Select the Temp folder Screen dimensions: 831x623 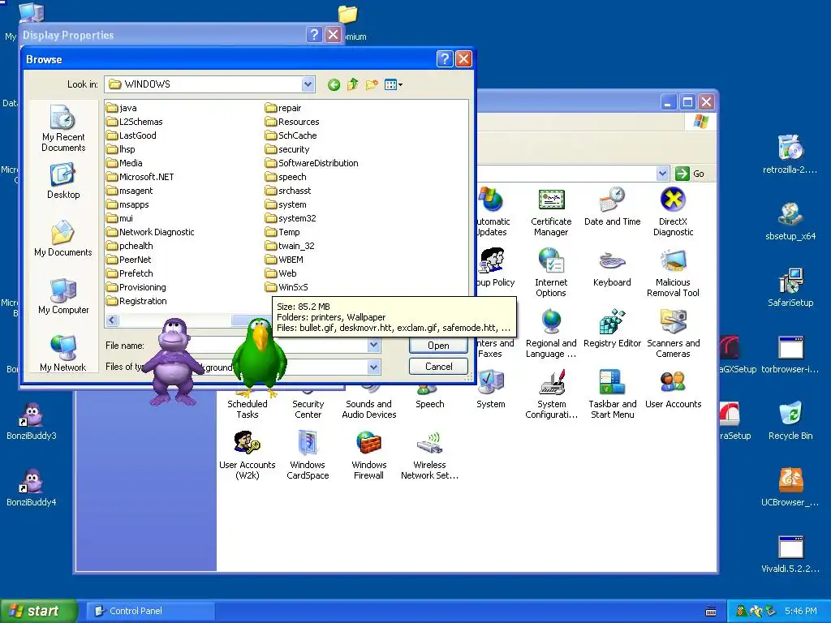282,232
